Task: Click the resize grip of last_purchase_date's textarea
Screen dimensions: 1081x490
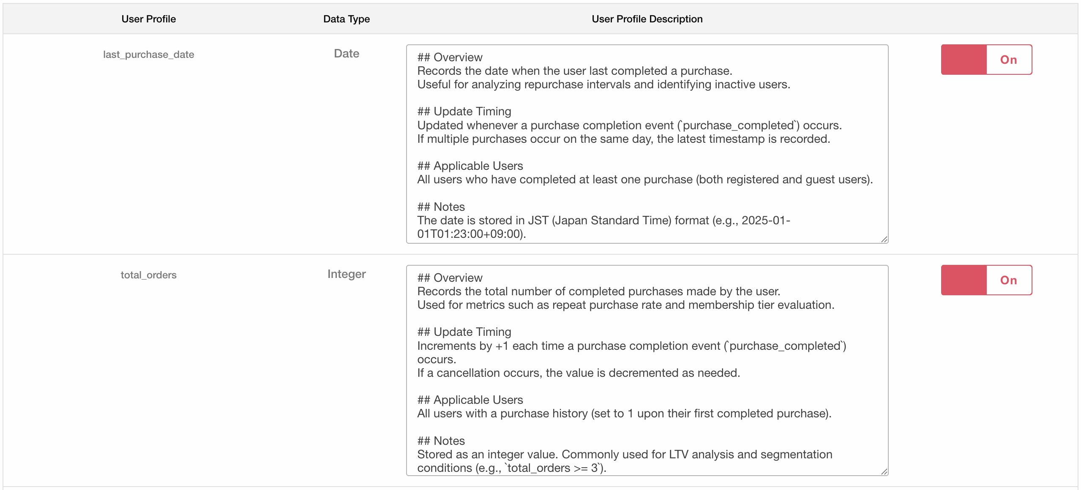Action: tap(885, 240)
